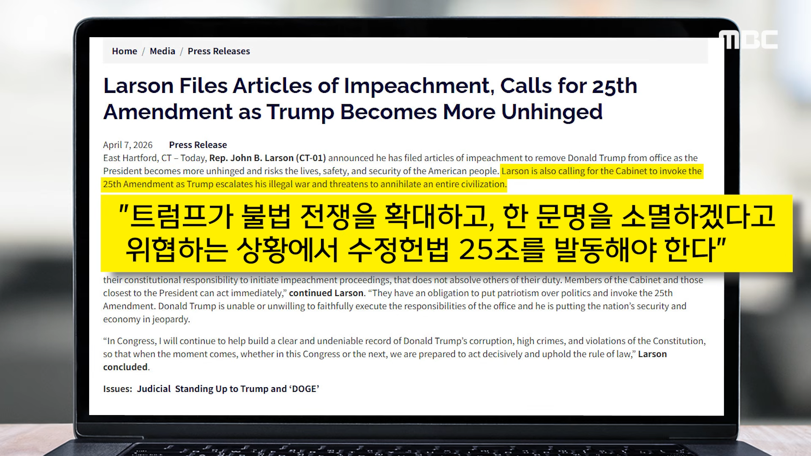Select the Press Releases breadcrumb

point(219,51)
